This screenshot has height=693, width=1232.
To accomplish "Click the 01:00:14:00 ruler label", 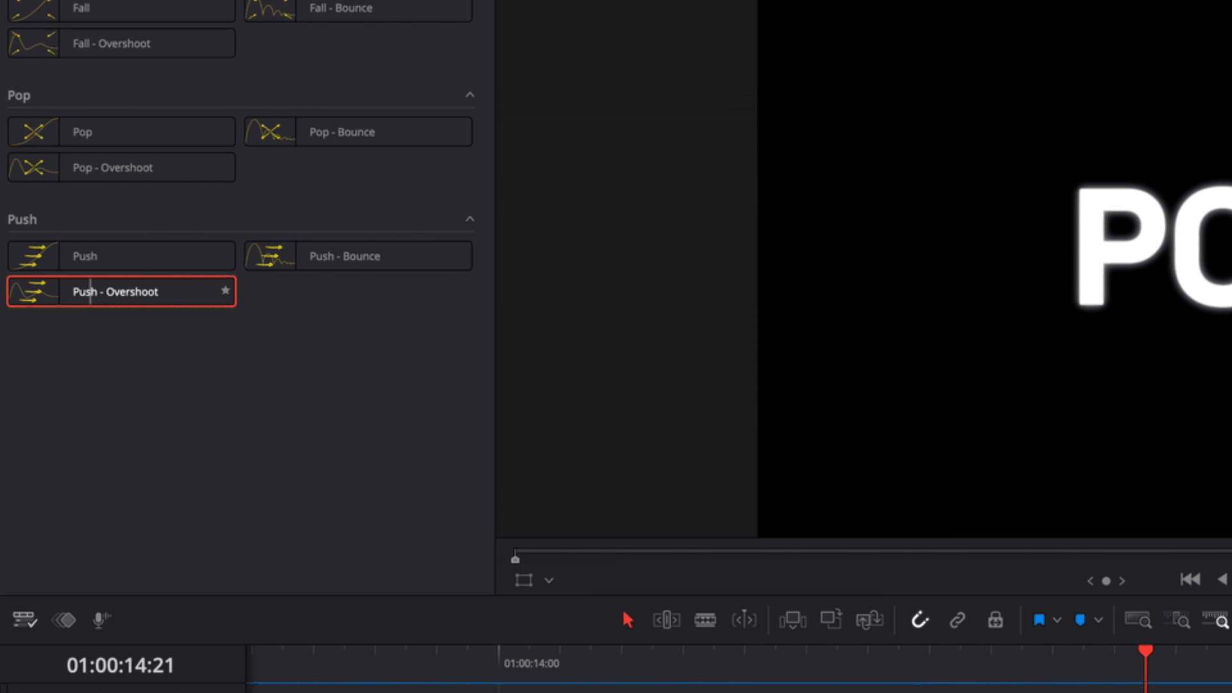I will pos(531,663).
